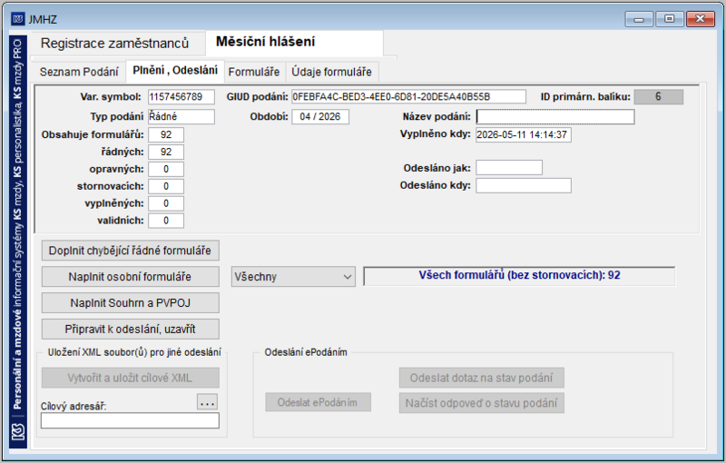Close the JMHZ window

[701, 19]
